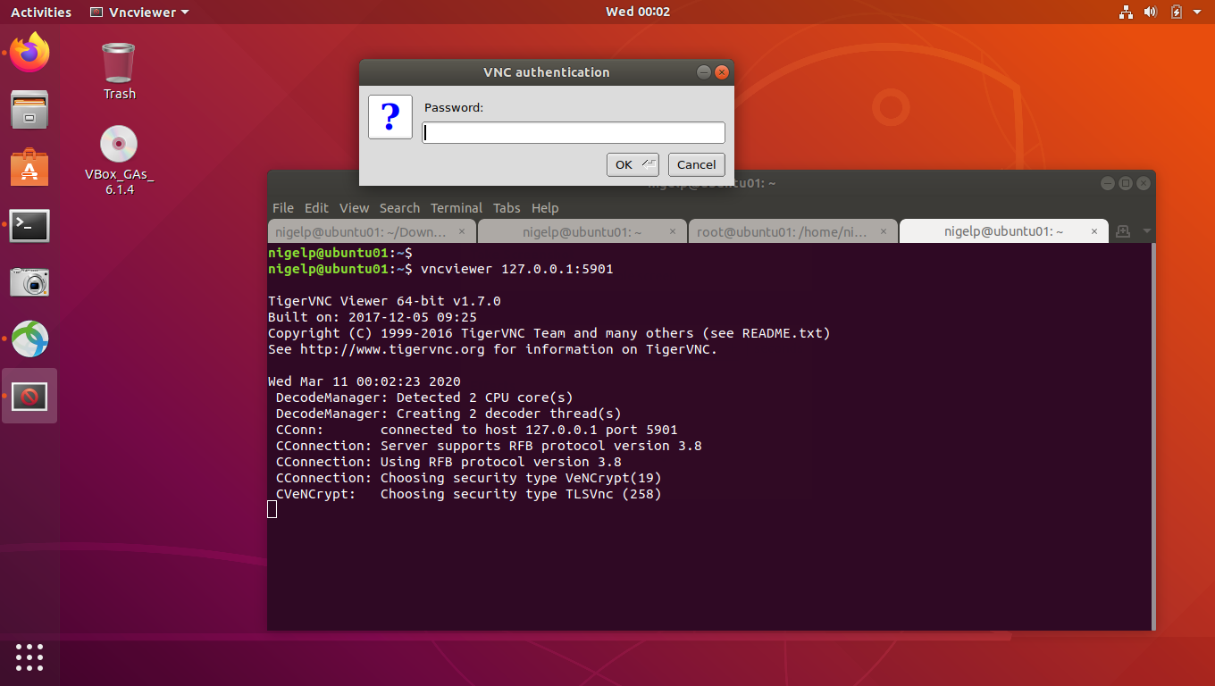Open the Vncviewer app menu

(x=139, y=12)
